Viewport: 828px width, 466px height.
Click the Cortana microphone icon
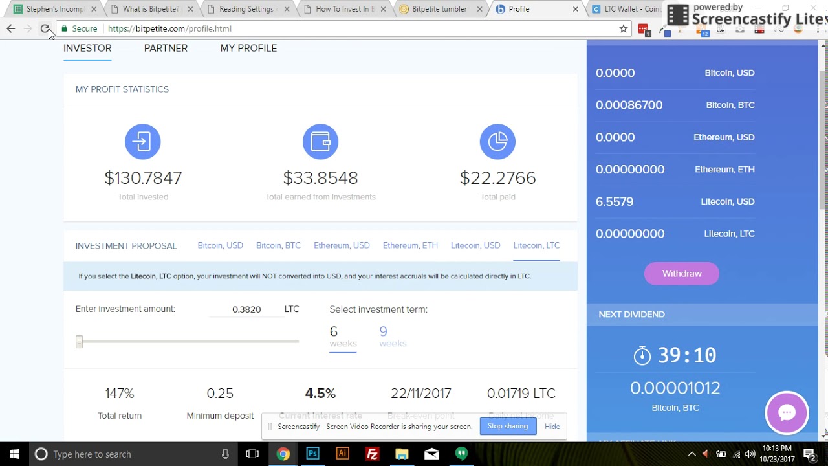pos(225,454)
